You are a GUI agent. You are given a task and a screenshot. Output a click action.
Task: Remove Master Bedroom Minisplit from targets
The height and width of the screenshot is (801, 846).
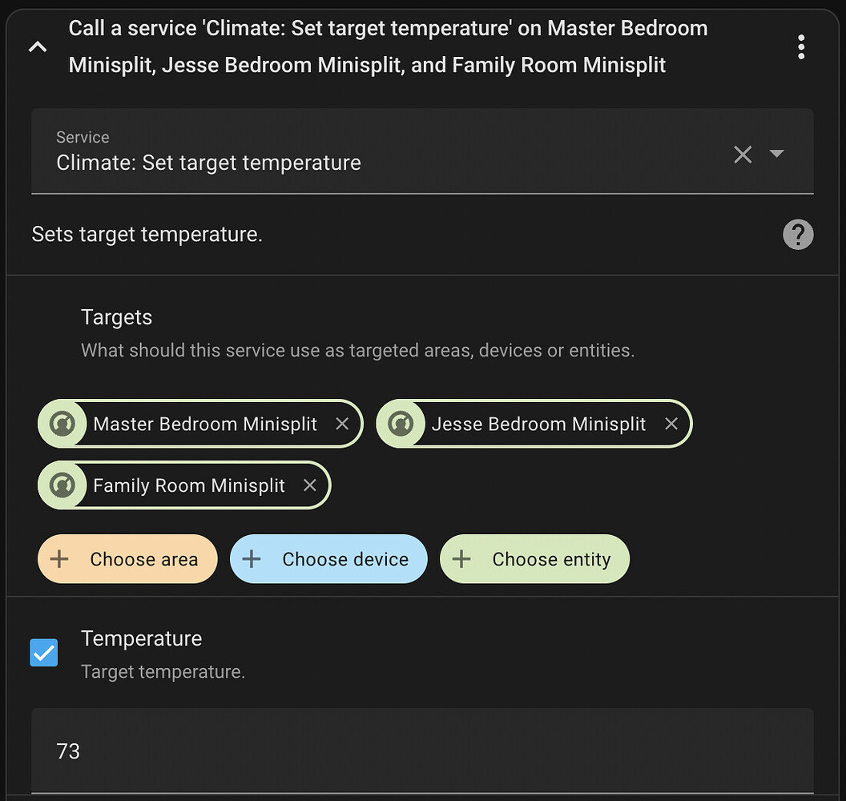coord(342,424)
